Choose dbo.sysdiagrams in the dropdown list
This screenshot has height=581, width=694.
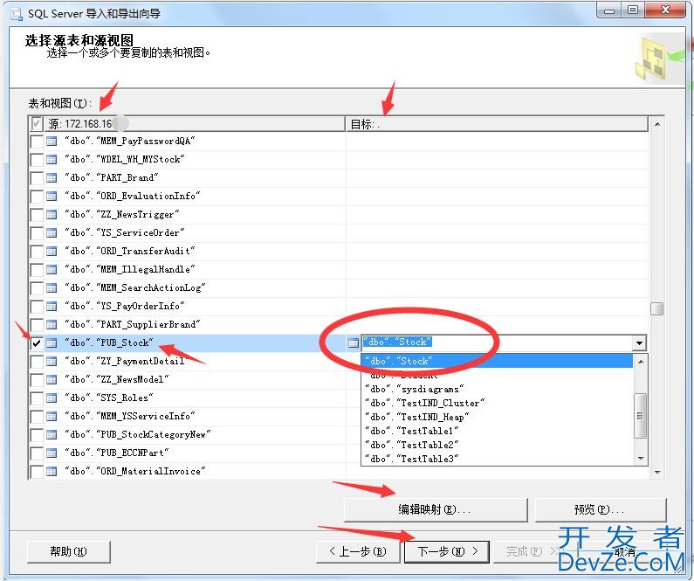498,390
